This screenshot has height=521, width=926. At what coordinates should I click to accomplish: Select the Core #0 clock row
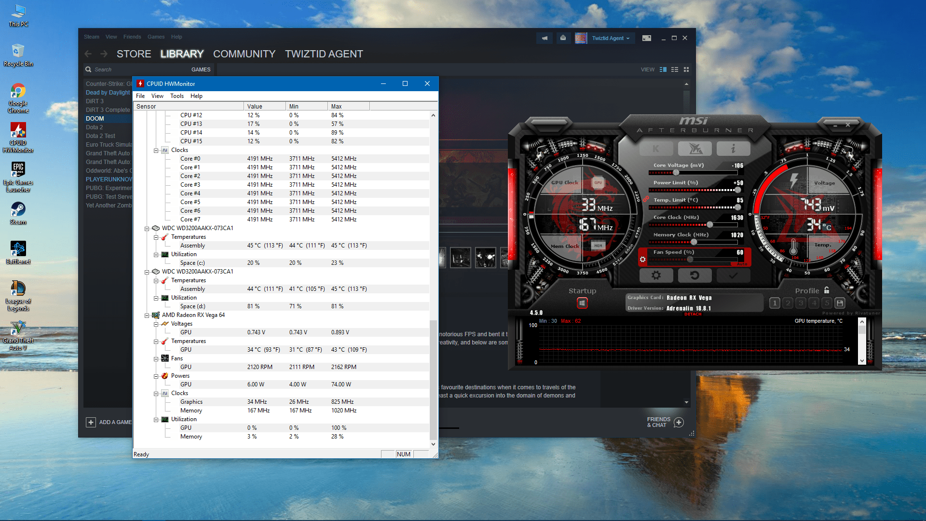[x=281, y=159]
